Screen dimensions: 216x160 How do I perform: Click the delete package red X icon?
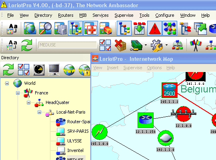120,45
